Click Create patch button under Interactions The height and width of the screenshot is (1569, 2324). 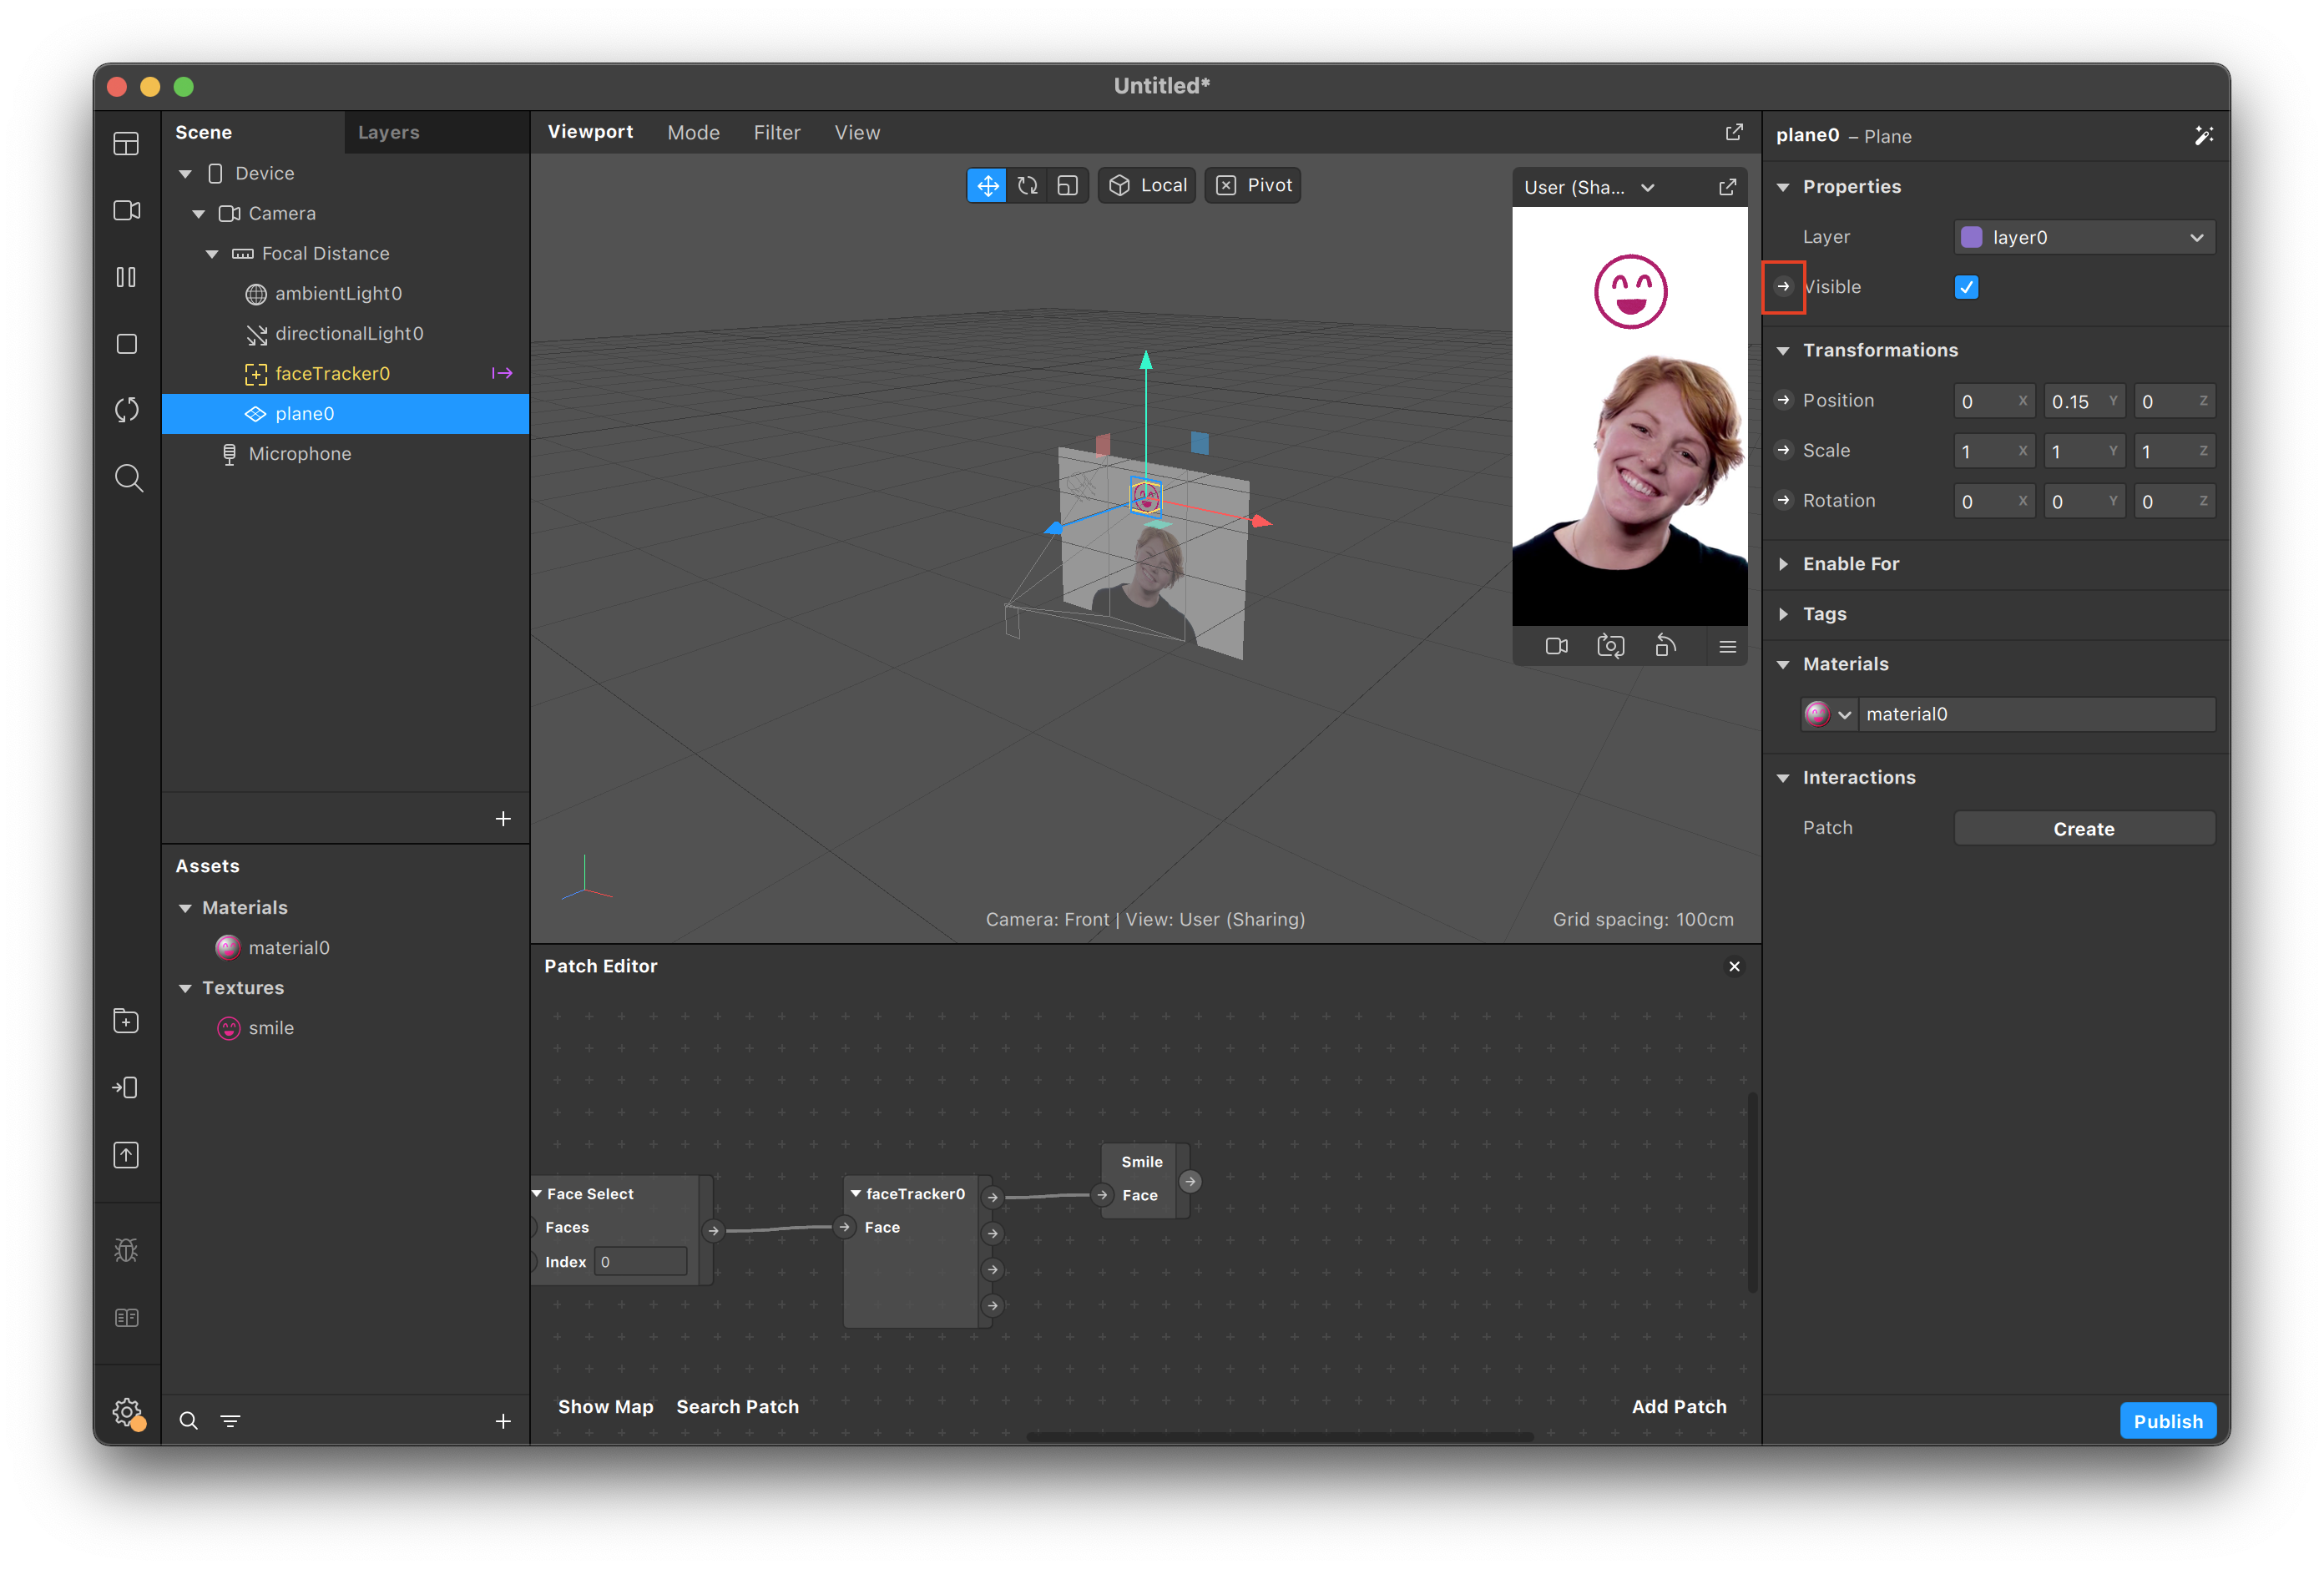[2084, 828]
